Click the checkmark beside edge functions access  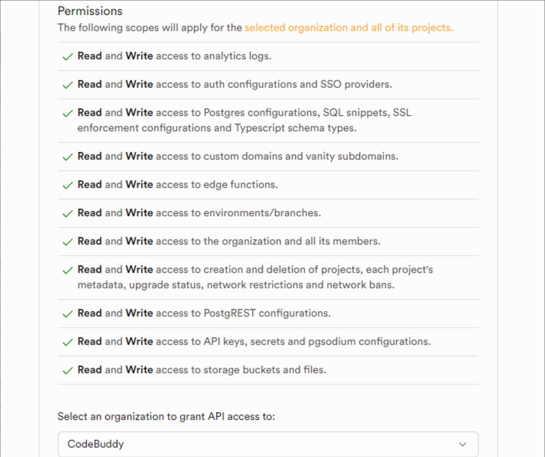[67, 185]
